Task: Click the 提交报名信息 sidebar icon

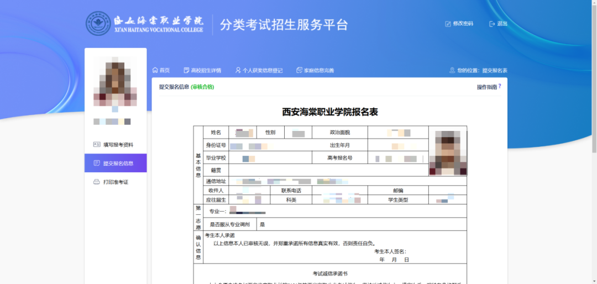Action: (97, 164)
